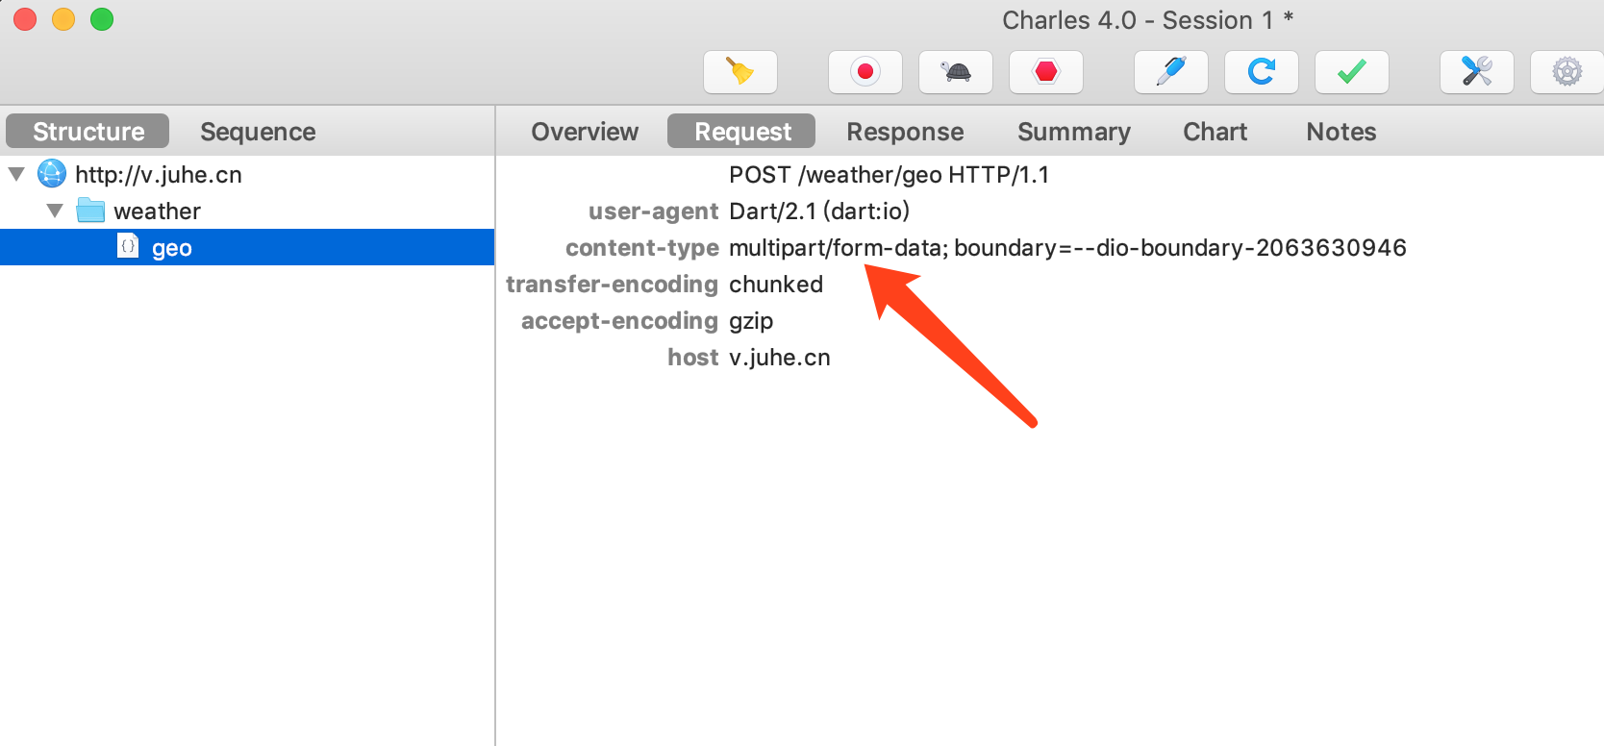The image size is (1604, 746).
Task: Select the weather folder in tree
Action: 157,211
